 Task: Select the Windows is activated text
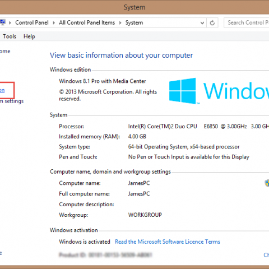(x=85, y=242)
